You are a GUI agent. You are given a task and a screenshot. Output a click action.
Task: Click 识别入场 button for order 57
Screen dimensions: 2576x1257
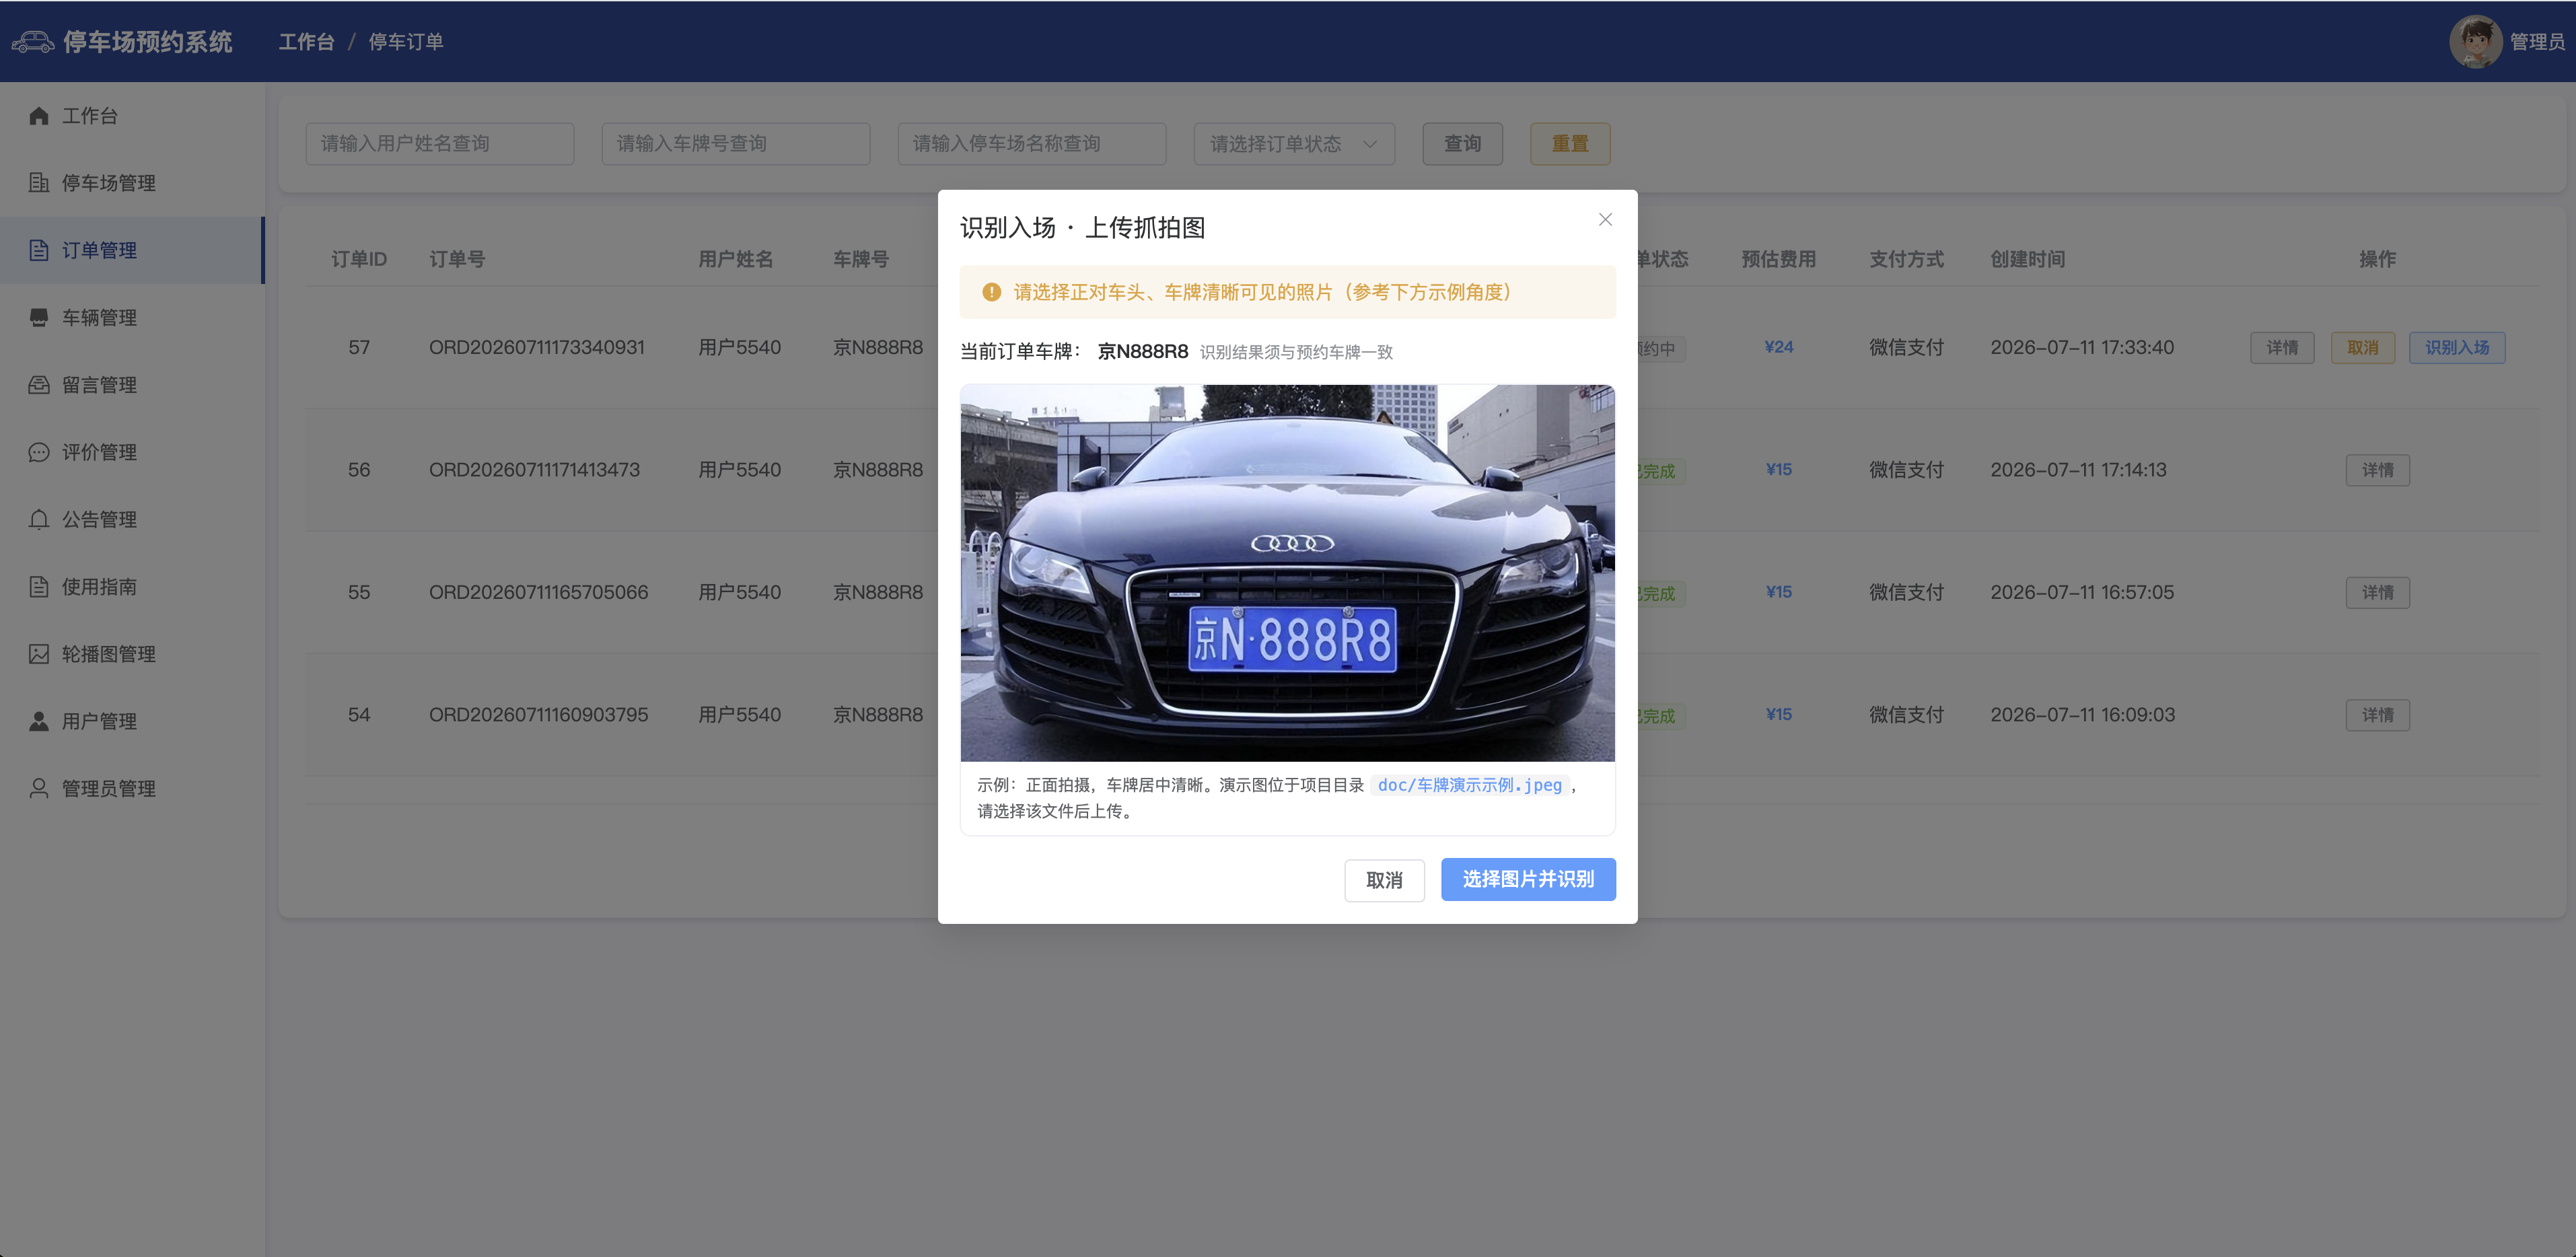pyautogui.click(x=2457, y=347)
